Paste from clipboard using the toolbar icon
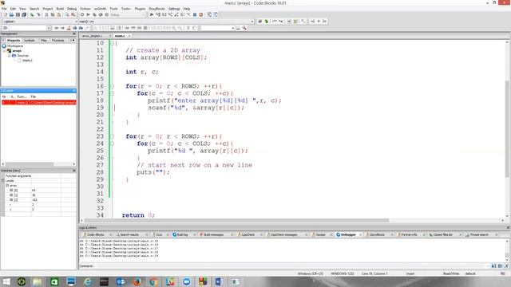Viewport: 511px width, 287px height. [58, 14]
